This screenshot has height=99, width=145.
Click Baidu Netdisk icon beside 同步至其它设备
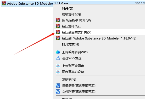point(58,72)
